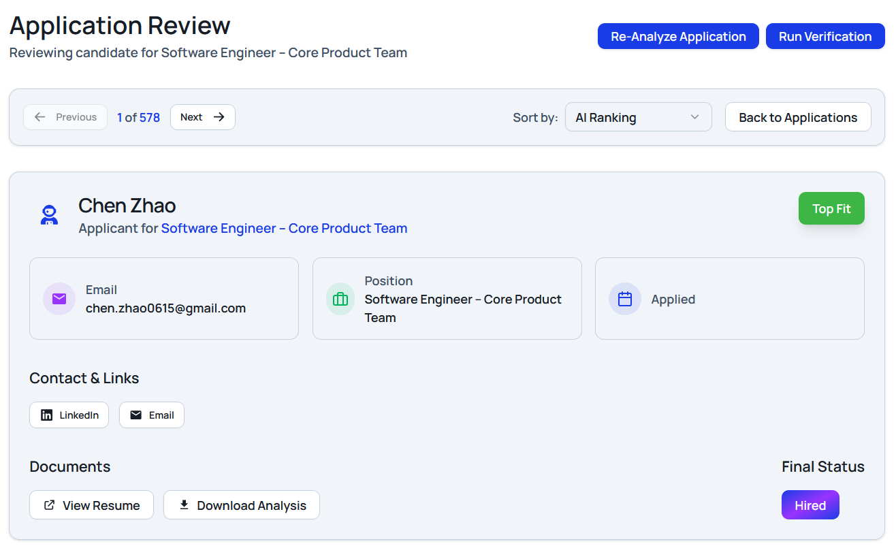Go to the Next application
The width and height of the screenshot is (896, 548).
pos(202,117)
